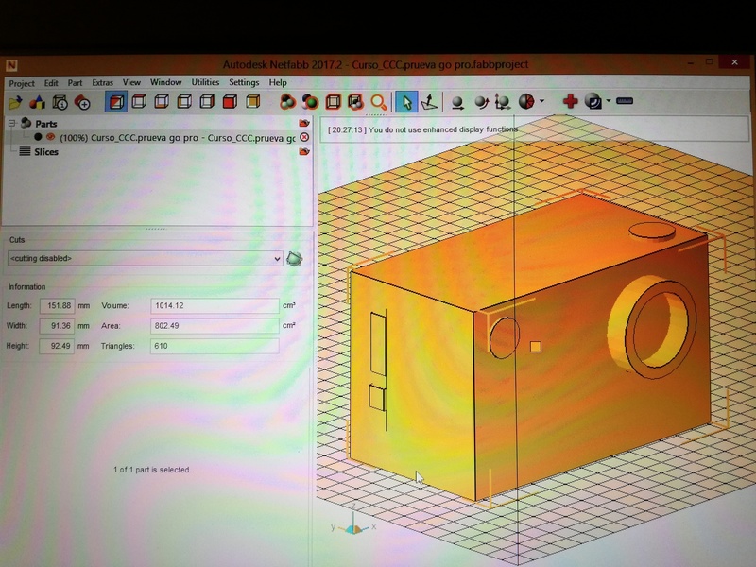Open the Part menu
The image size is (756, 567).
point(75,83)
